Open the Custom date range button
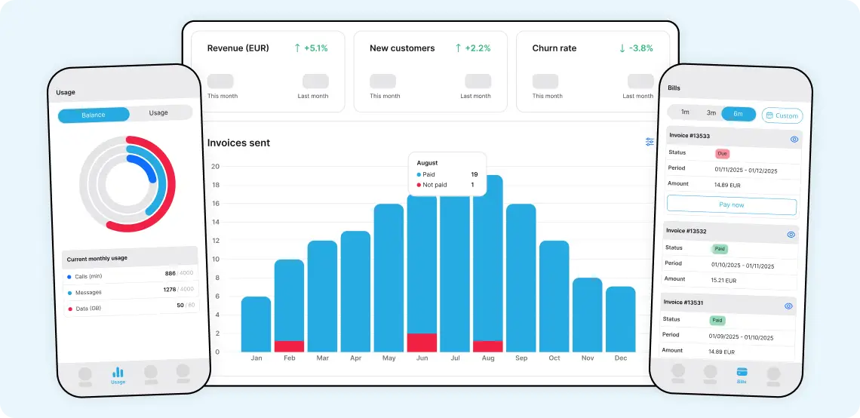The image size is (860, 418). 782,115
